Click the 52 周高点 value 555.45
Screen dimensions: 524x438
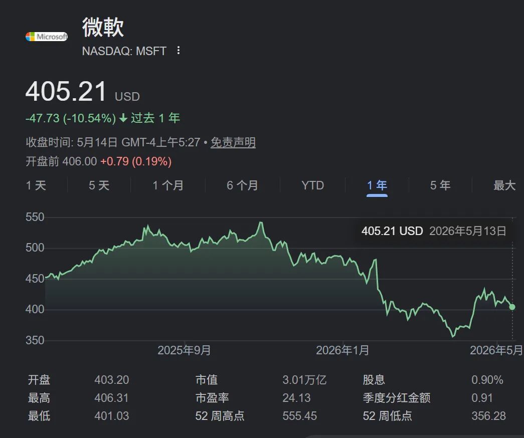pos(299,416)
